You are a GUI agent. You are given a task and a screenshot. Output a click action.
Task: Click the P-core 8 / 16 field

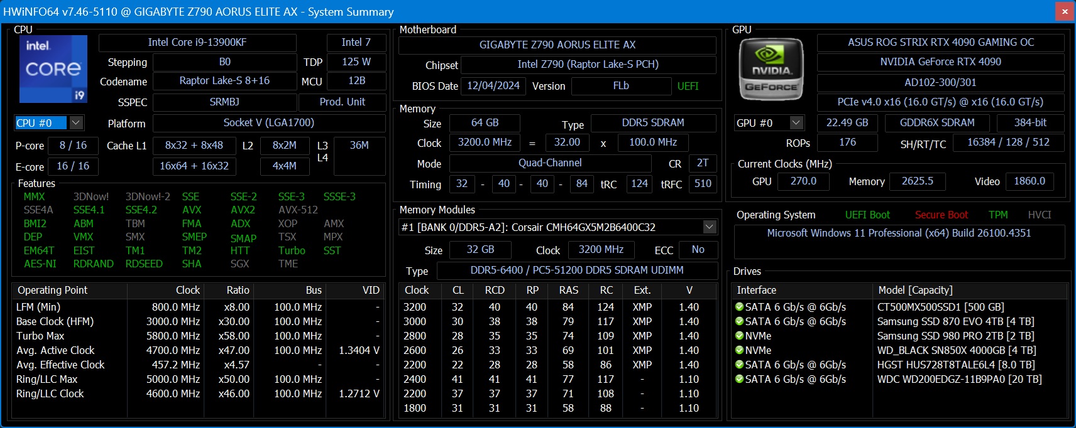coord(74,146)
